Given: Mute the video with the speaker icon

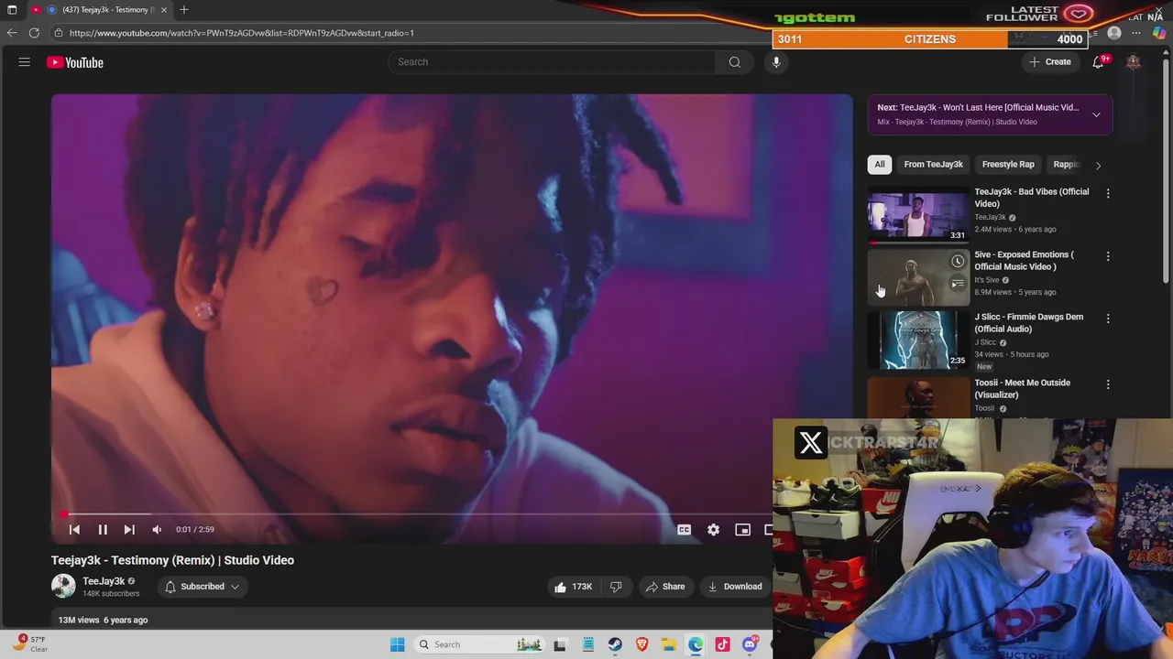Looking at the screenshot, I should coord(157,529).
